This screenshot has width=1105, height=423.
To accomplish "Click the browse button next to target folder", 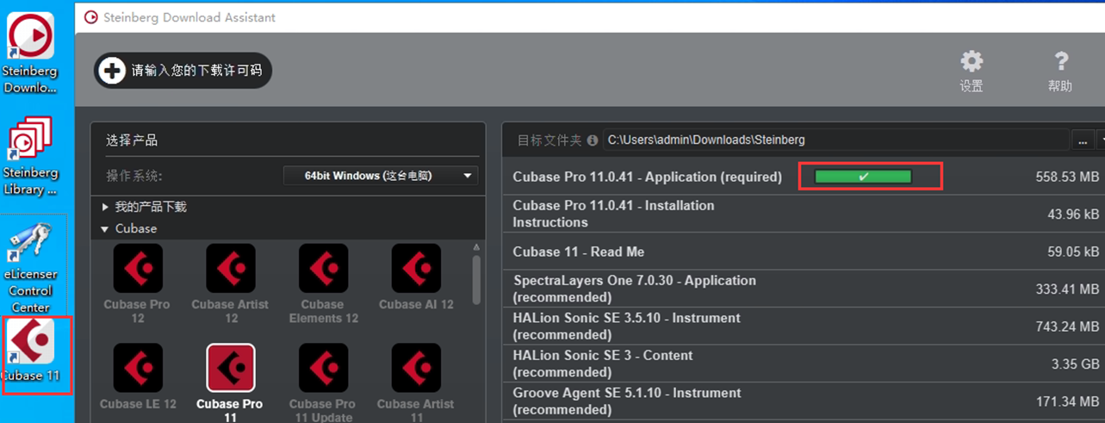I will coord(1082,140).
